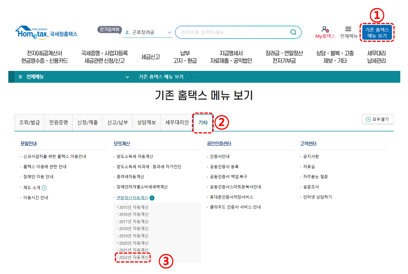Collapse the 연말정산자동계산 list
The width and height of the screenshot is (408, 274).
[x=152, y=198]
